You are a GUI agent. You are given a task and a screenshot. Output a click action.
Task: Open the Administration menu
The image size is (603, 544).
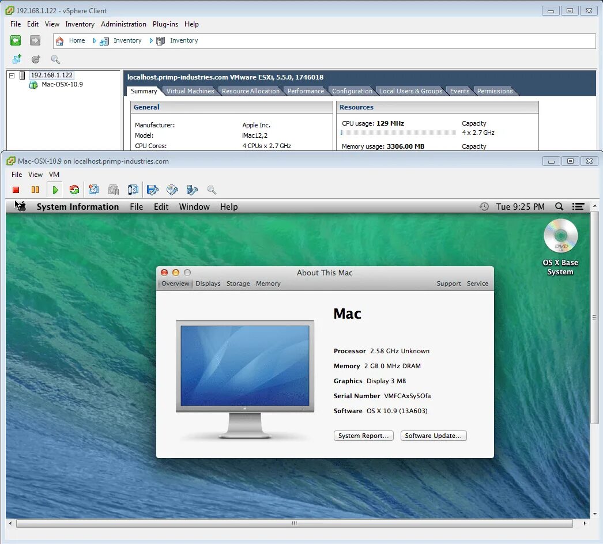point(123,24)
